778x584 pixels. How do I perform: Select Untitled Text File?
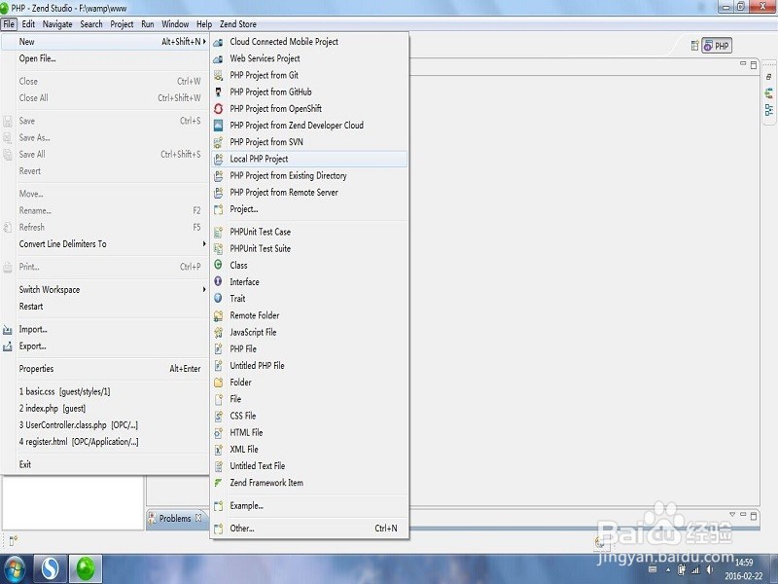pos(309,466)
